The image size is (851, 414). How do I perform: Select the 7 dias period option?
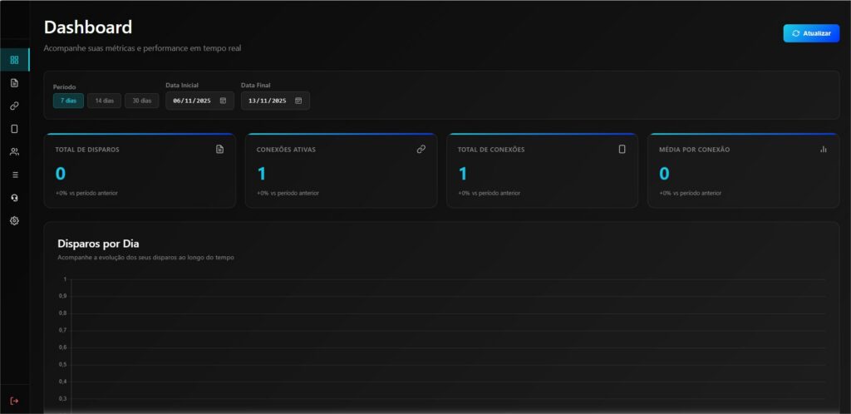pyautogui.click(x=68, y=101)
